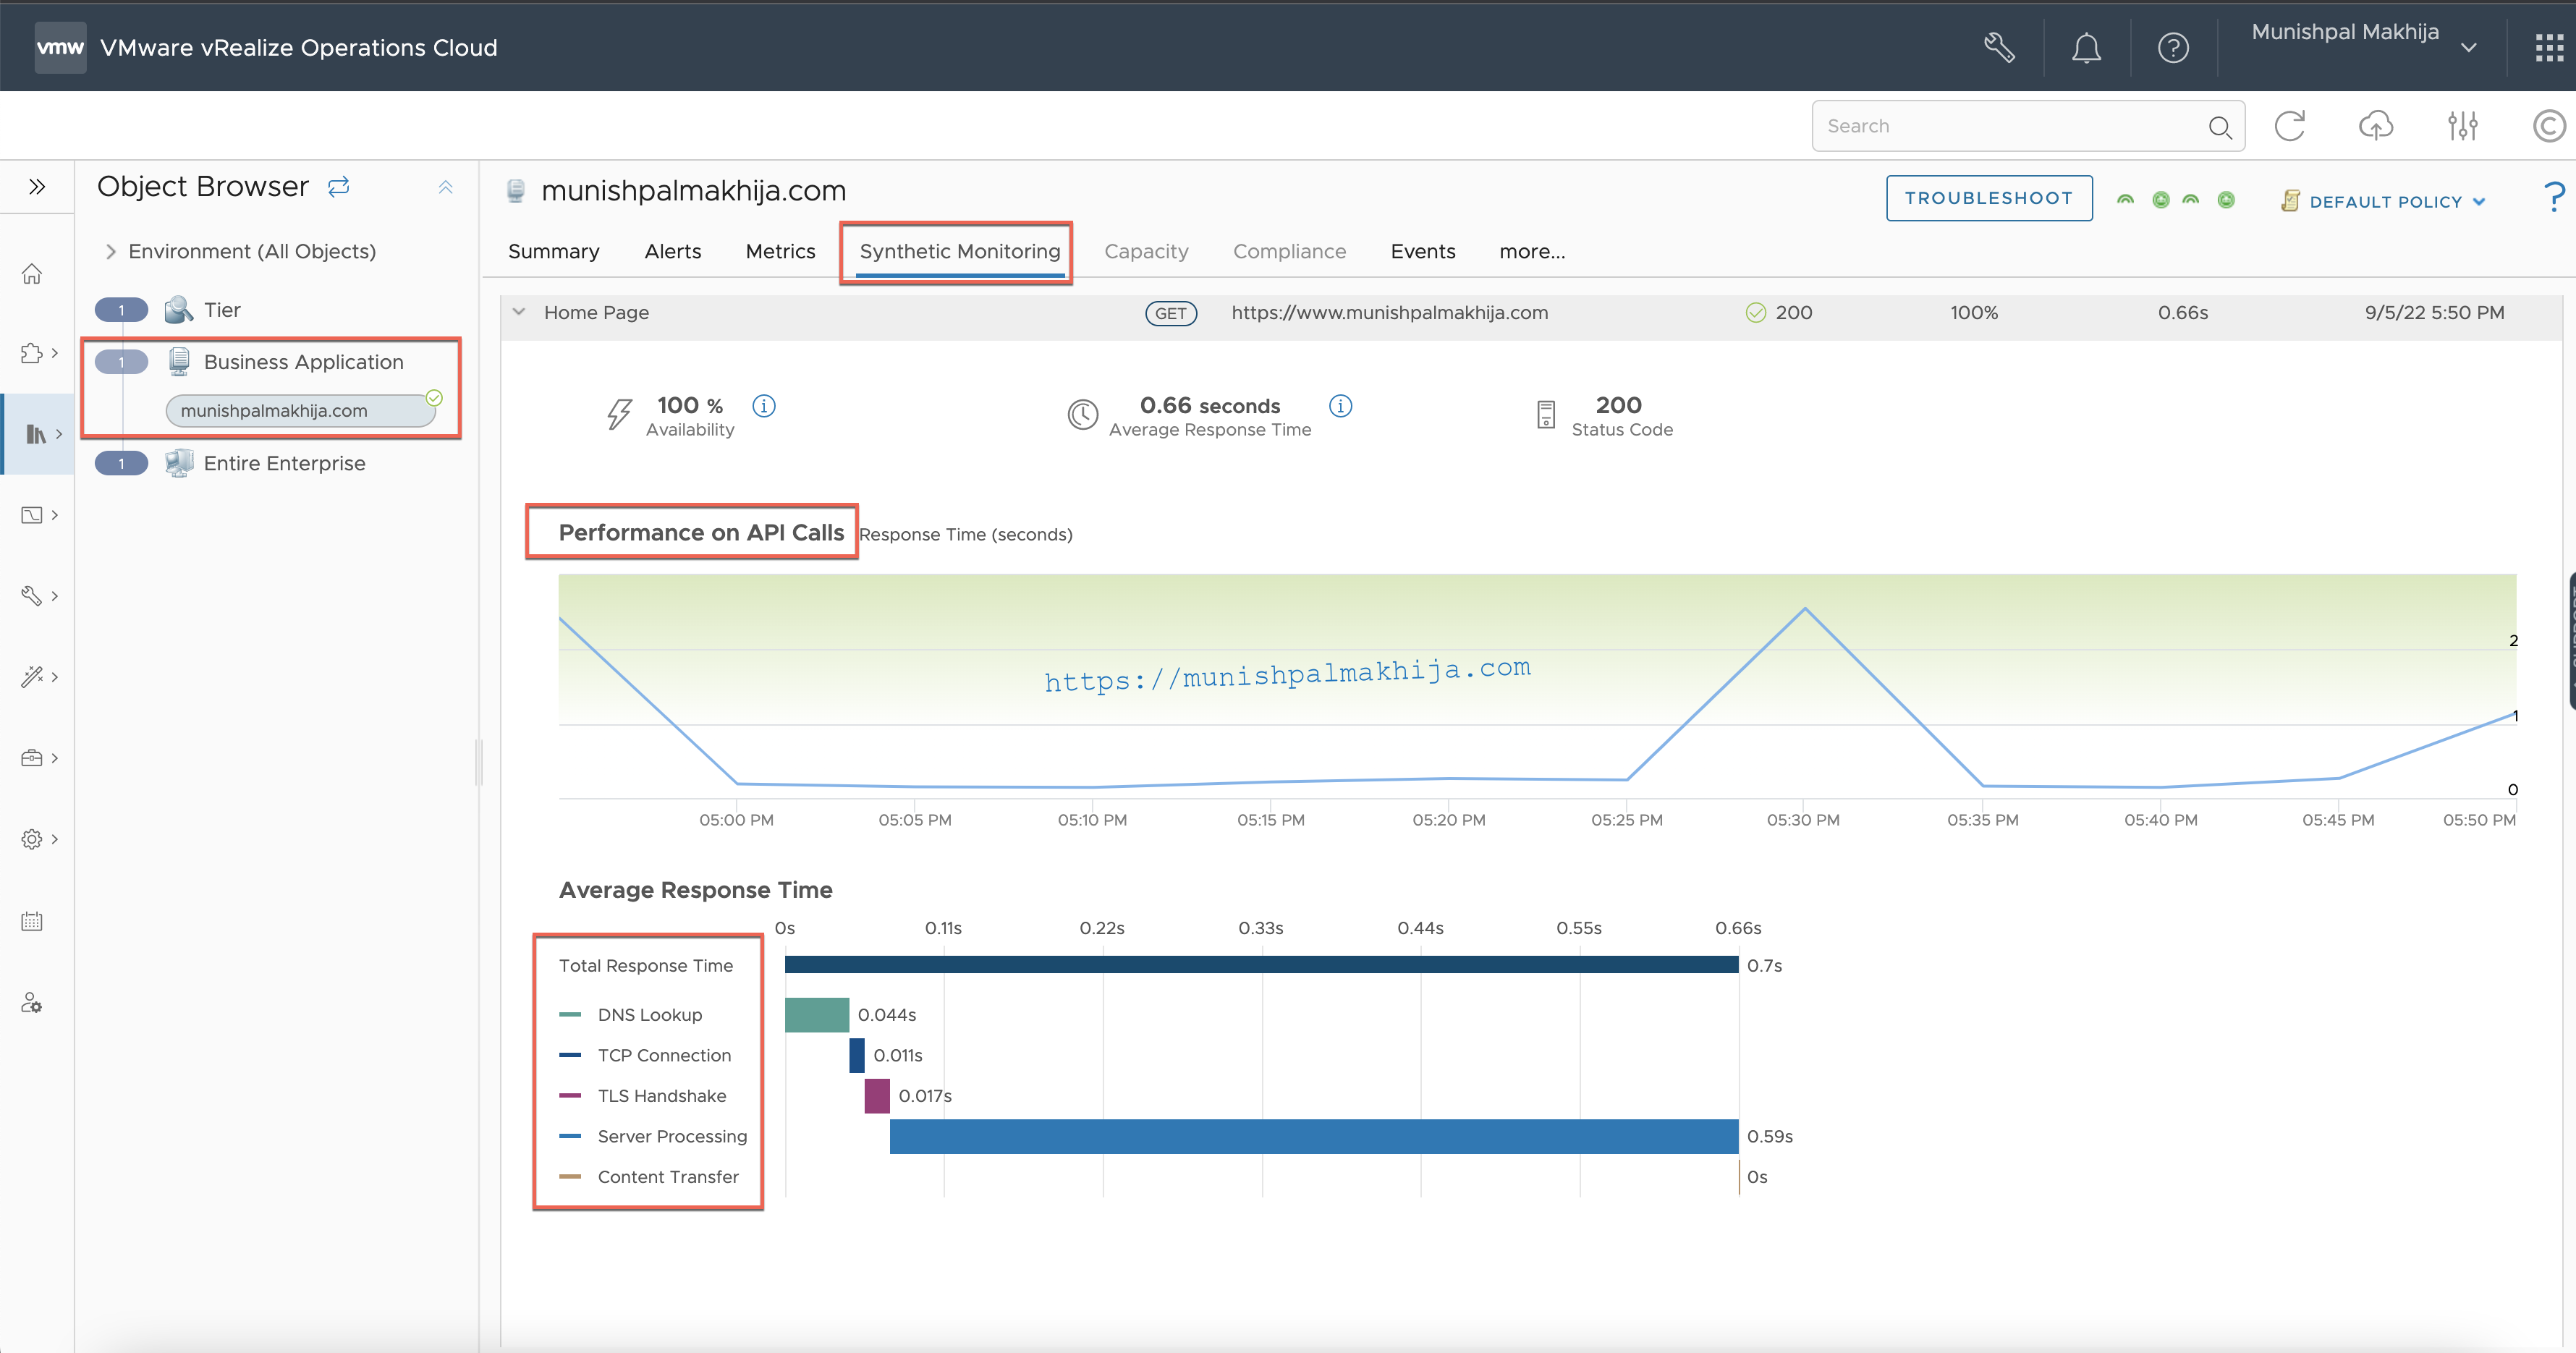Go to Home in the sidebar
The width and height of the screenshot is (2576, 1353).
click(x=32, y=273)
